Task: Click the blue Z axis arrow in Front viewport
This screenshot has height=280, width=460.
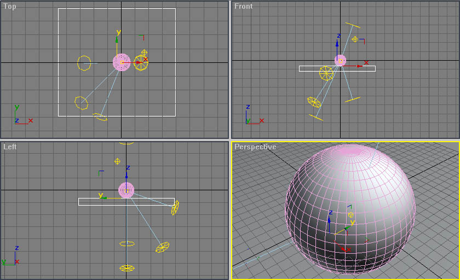Action: tap(337, 44)
